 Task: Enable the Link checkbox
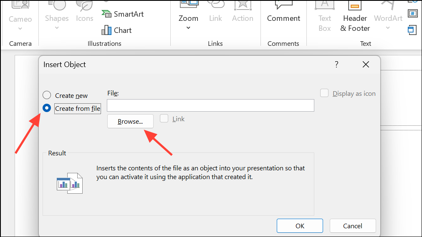(164, 119)
